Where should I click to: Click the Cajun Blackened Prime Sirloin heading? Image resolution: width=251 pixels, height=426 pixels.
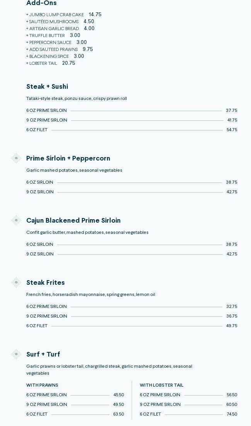pyautogui.click(x=73, y=221)
